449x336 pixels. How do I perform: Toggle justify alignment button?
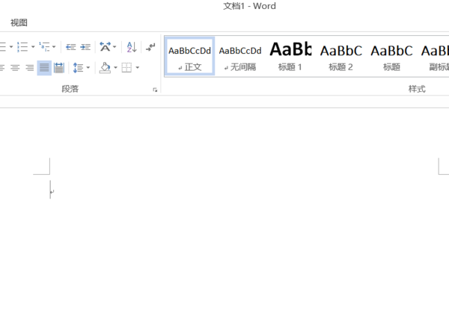(x=44, y=68)
